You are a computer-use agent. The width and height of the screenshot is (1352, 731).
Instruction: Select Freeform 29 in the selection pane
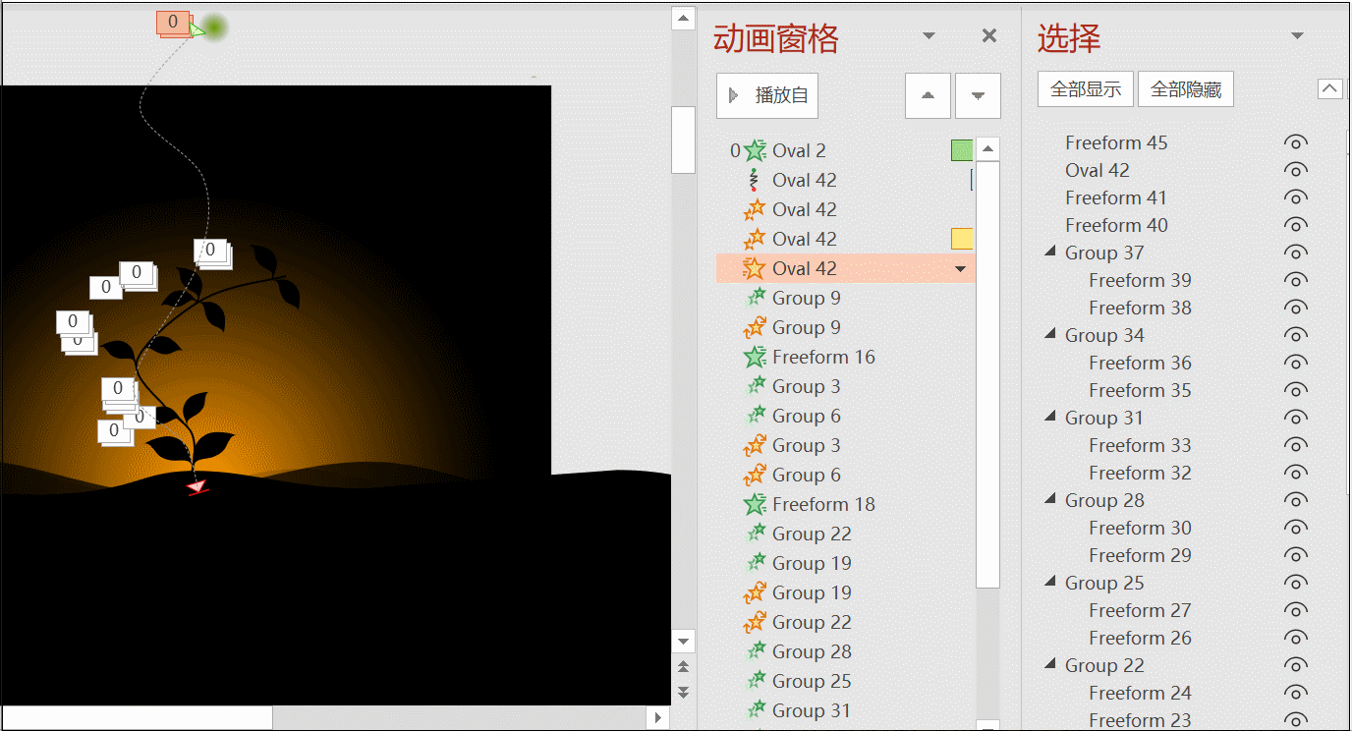coord(1140,555)
